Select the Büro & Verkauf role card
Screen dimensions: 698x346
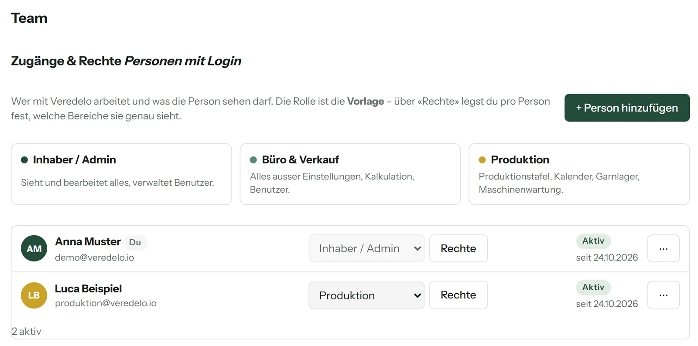(x=350, y=174)
